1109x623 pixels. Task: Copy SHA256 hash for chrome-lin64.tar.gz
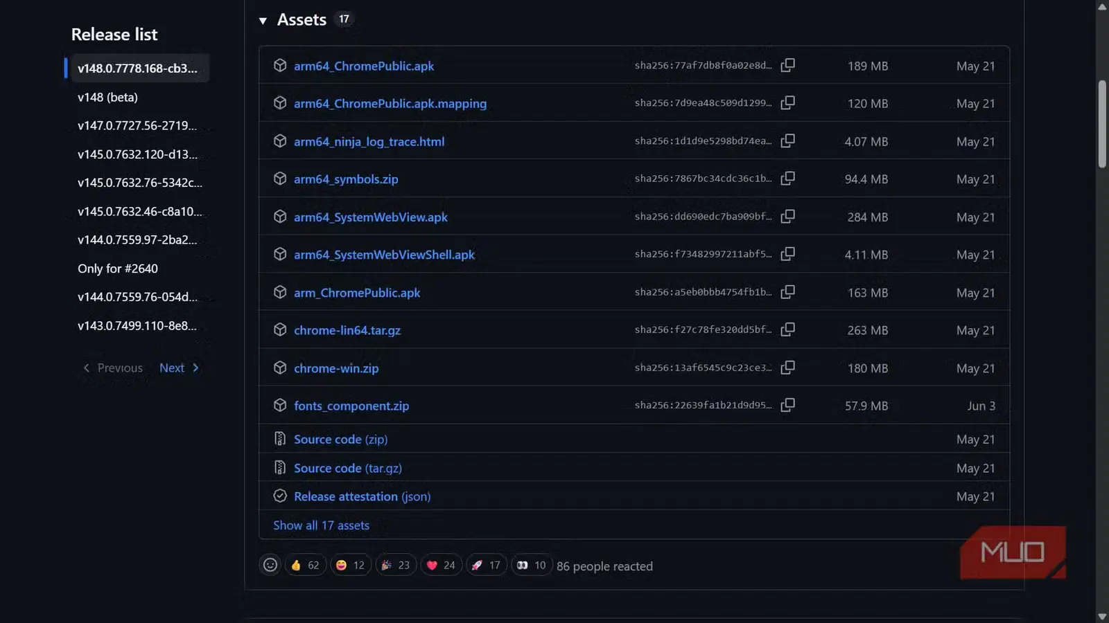coord(787,329)
